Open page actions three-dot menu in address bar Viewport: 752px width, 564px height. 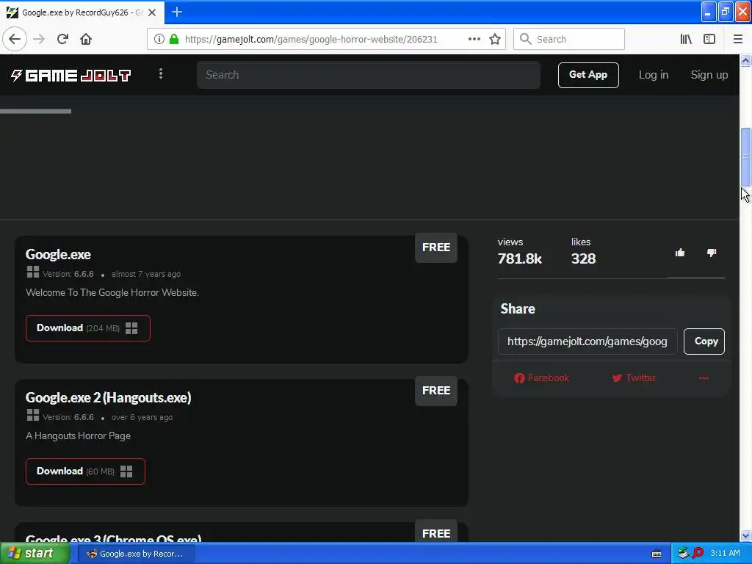(474, 39)
